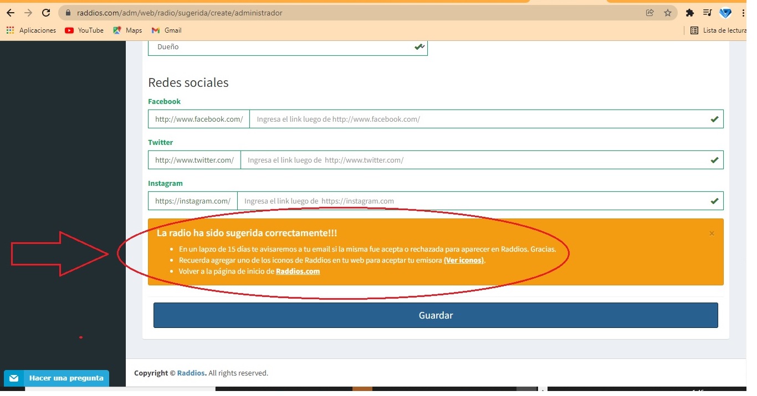Open the media control playlist icon
Screen dimensions: 757x396
707,13
